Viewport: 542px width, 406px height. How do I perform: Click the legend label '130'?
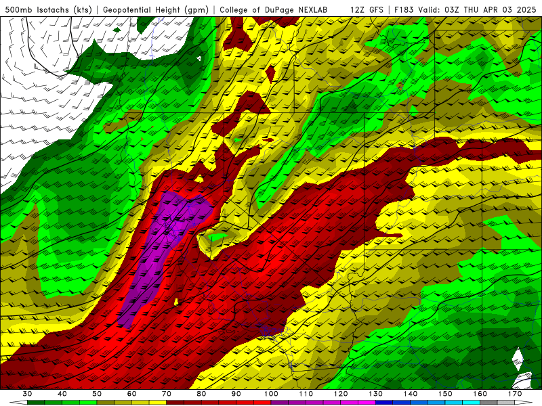click(x=376, y=394)
